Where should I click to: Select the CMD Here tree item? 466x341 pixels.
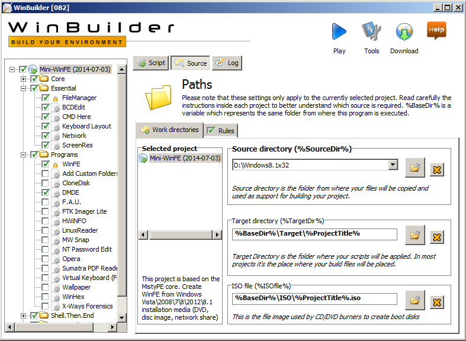(76, 117)
